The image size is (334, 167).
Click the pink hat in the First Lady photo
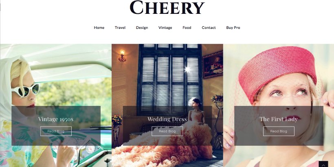277,73
